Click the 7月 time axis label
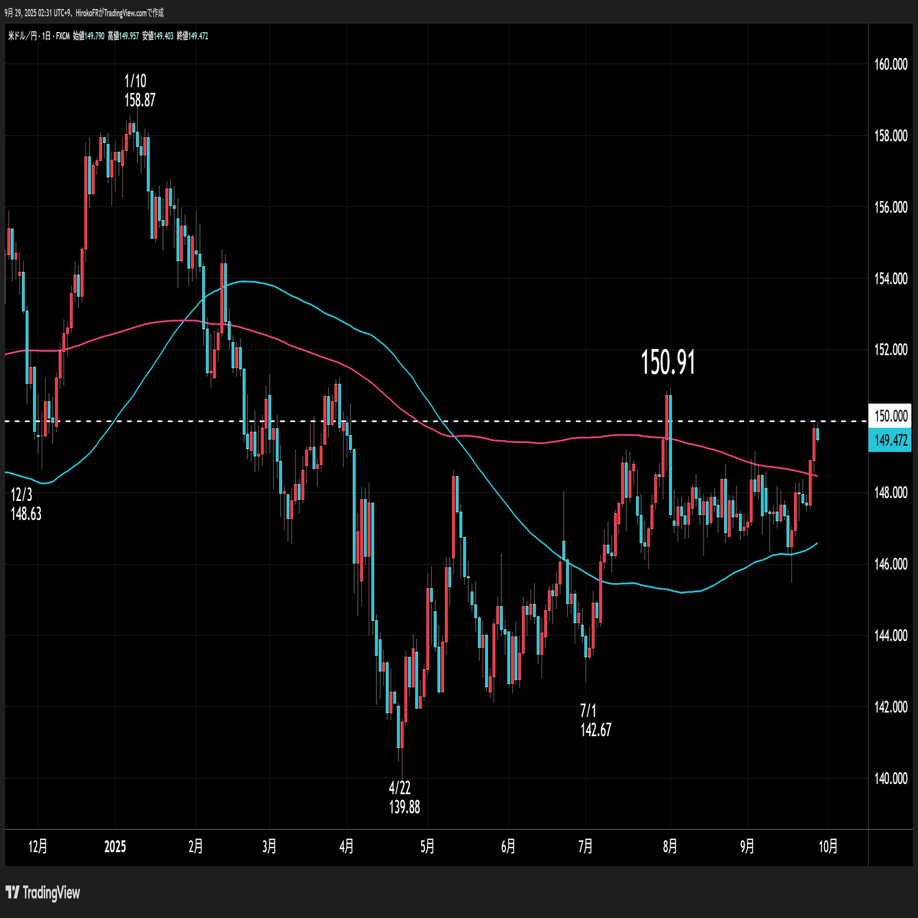 (x=585, y=847)
